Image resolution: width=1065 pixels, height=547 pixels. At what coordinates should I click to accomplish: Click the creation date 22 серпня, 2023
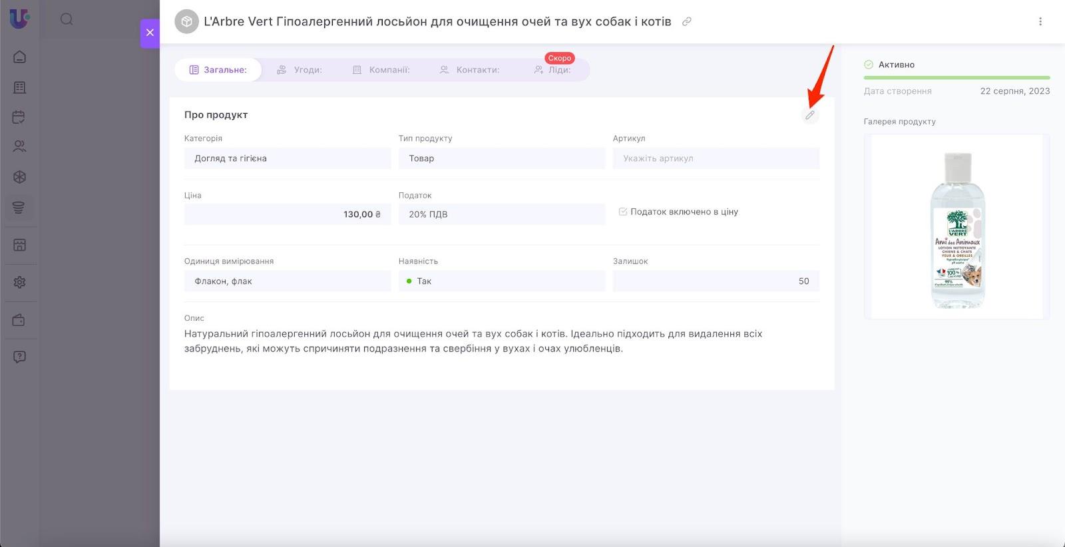point(1015,91)
